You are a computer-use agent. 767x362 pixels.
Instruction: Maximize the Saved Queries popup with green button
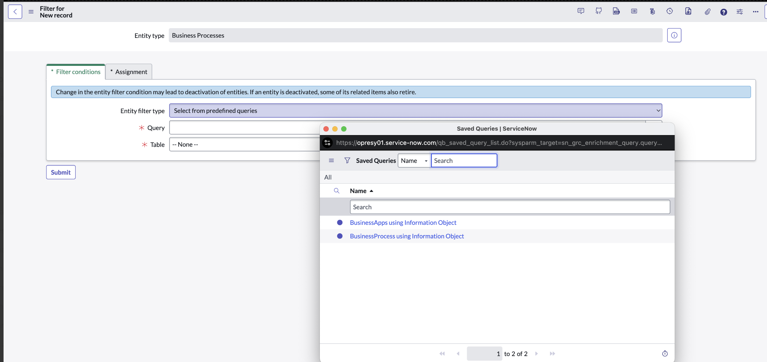344,129
